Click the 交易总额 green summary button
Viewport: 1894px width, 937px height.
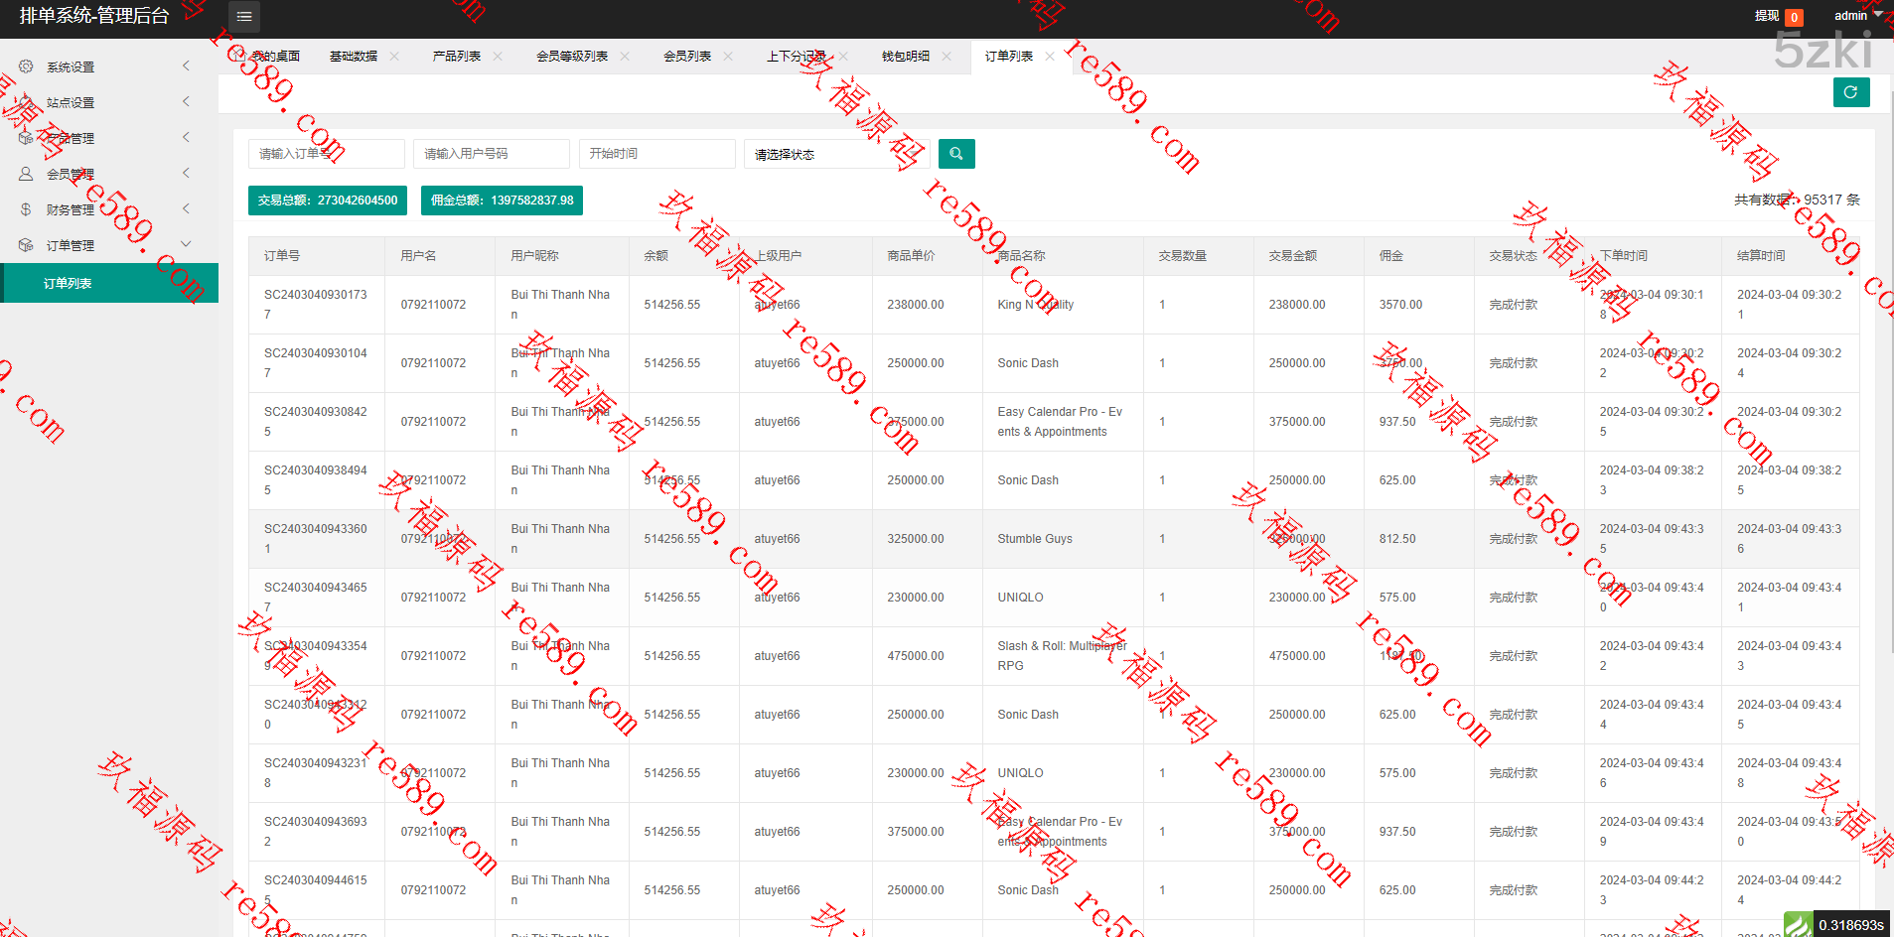pyautogui.click(x=328, y=201)
